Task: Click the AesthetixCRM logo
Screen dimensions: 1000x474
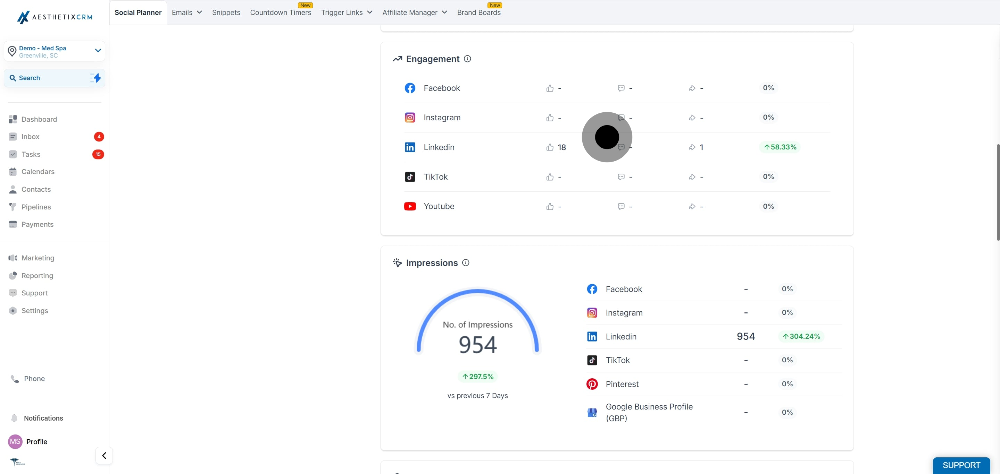Action: 55,17
